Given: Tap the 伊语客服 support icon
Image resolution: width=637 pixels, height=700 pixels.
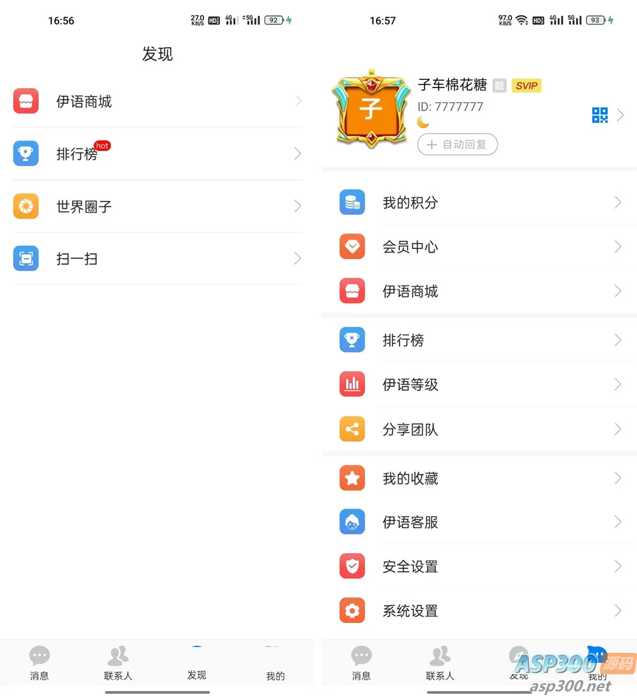Looking at the screenshot, I should [352, 522].
